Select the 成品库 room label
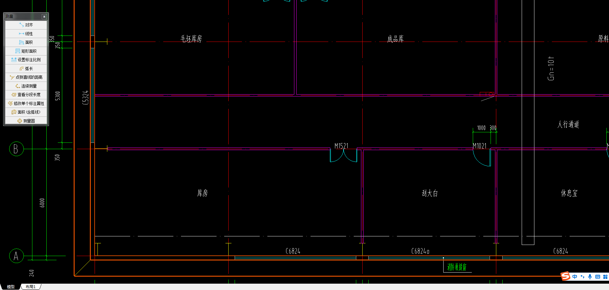The height and width of the screenshot is (290, 609). point(395,39)
